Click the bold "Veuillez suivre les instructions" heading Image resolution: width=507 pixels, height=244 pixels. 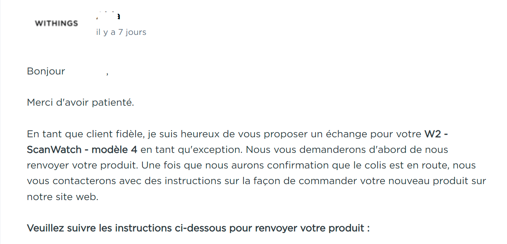tap(98, 228)
